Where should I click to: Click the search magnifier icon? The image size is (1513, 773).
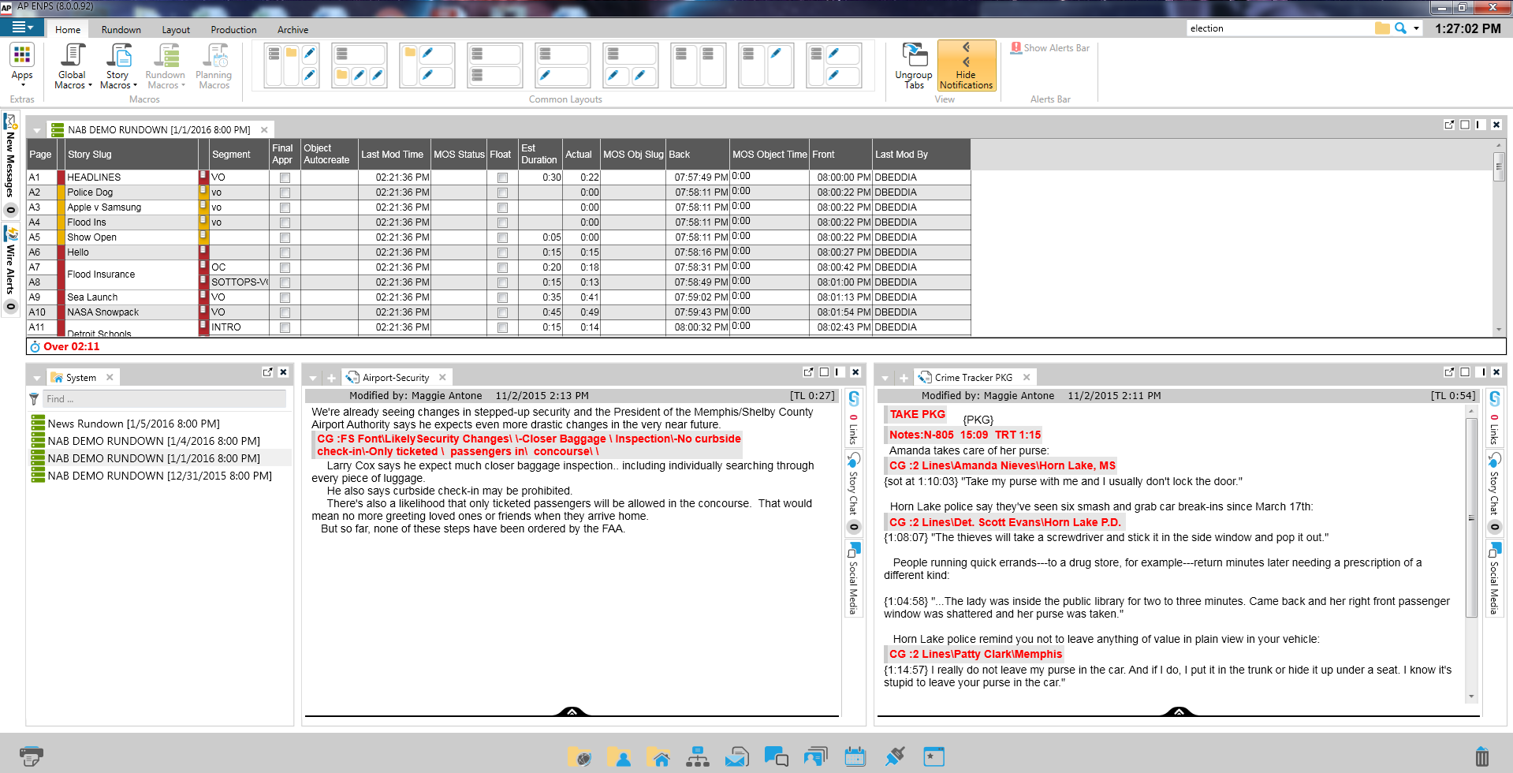(x=1400, y=28)
